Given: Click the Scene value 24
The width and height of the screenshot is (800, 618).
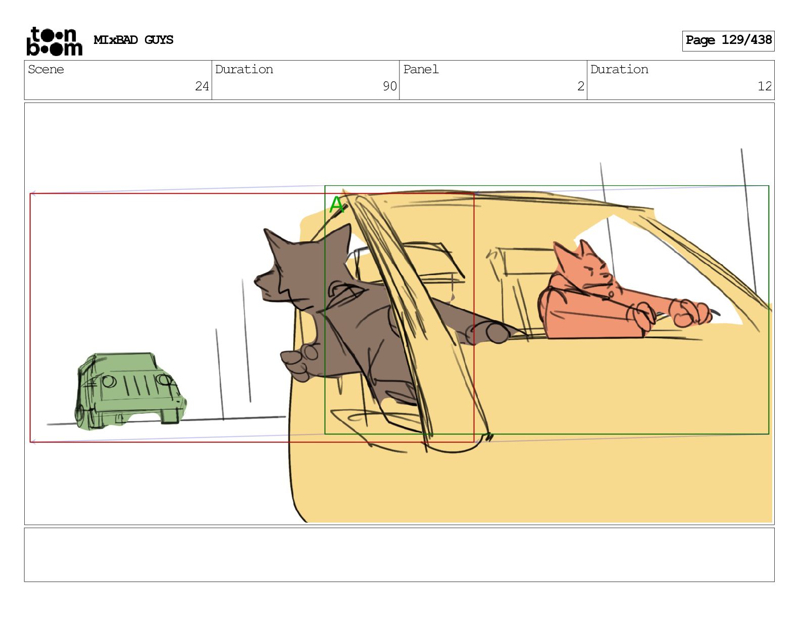Looking at the screenshot, I should pyautogui.click(x=202, y=86).
